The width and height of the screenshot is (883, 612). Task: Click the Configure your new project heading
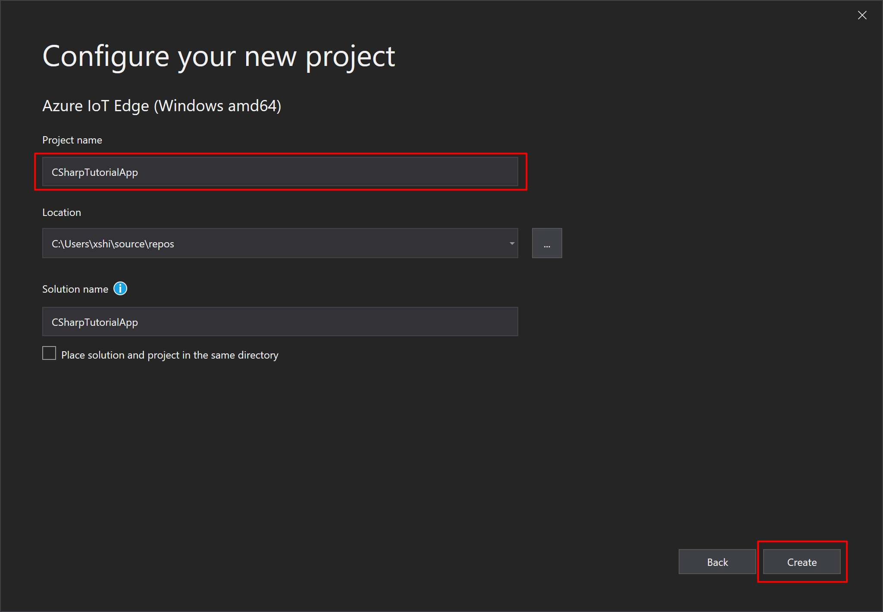(x=219, y=57)
